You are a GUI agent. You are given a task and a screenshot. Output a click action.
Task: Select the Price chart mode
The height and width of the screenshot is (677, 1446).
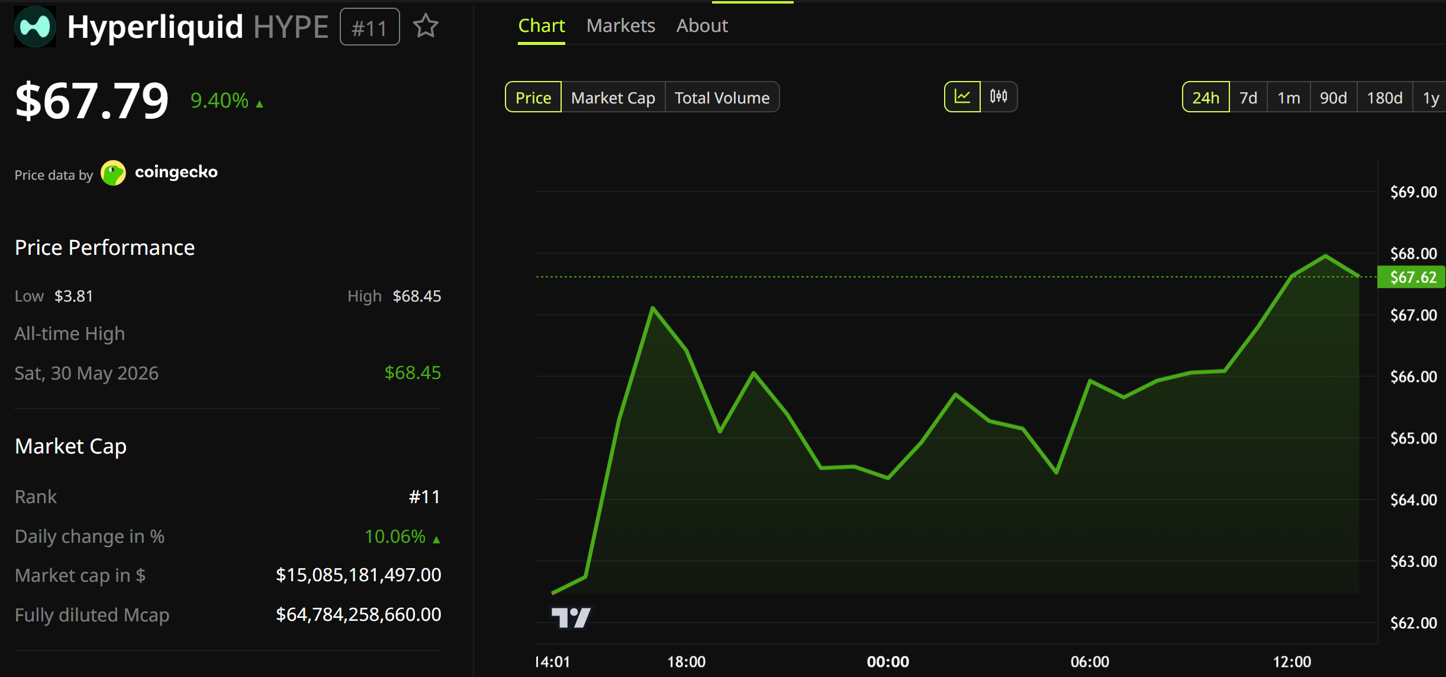click(533, 97)
